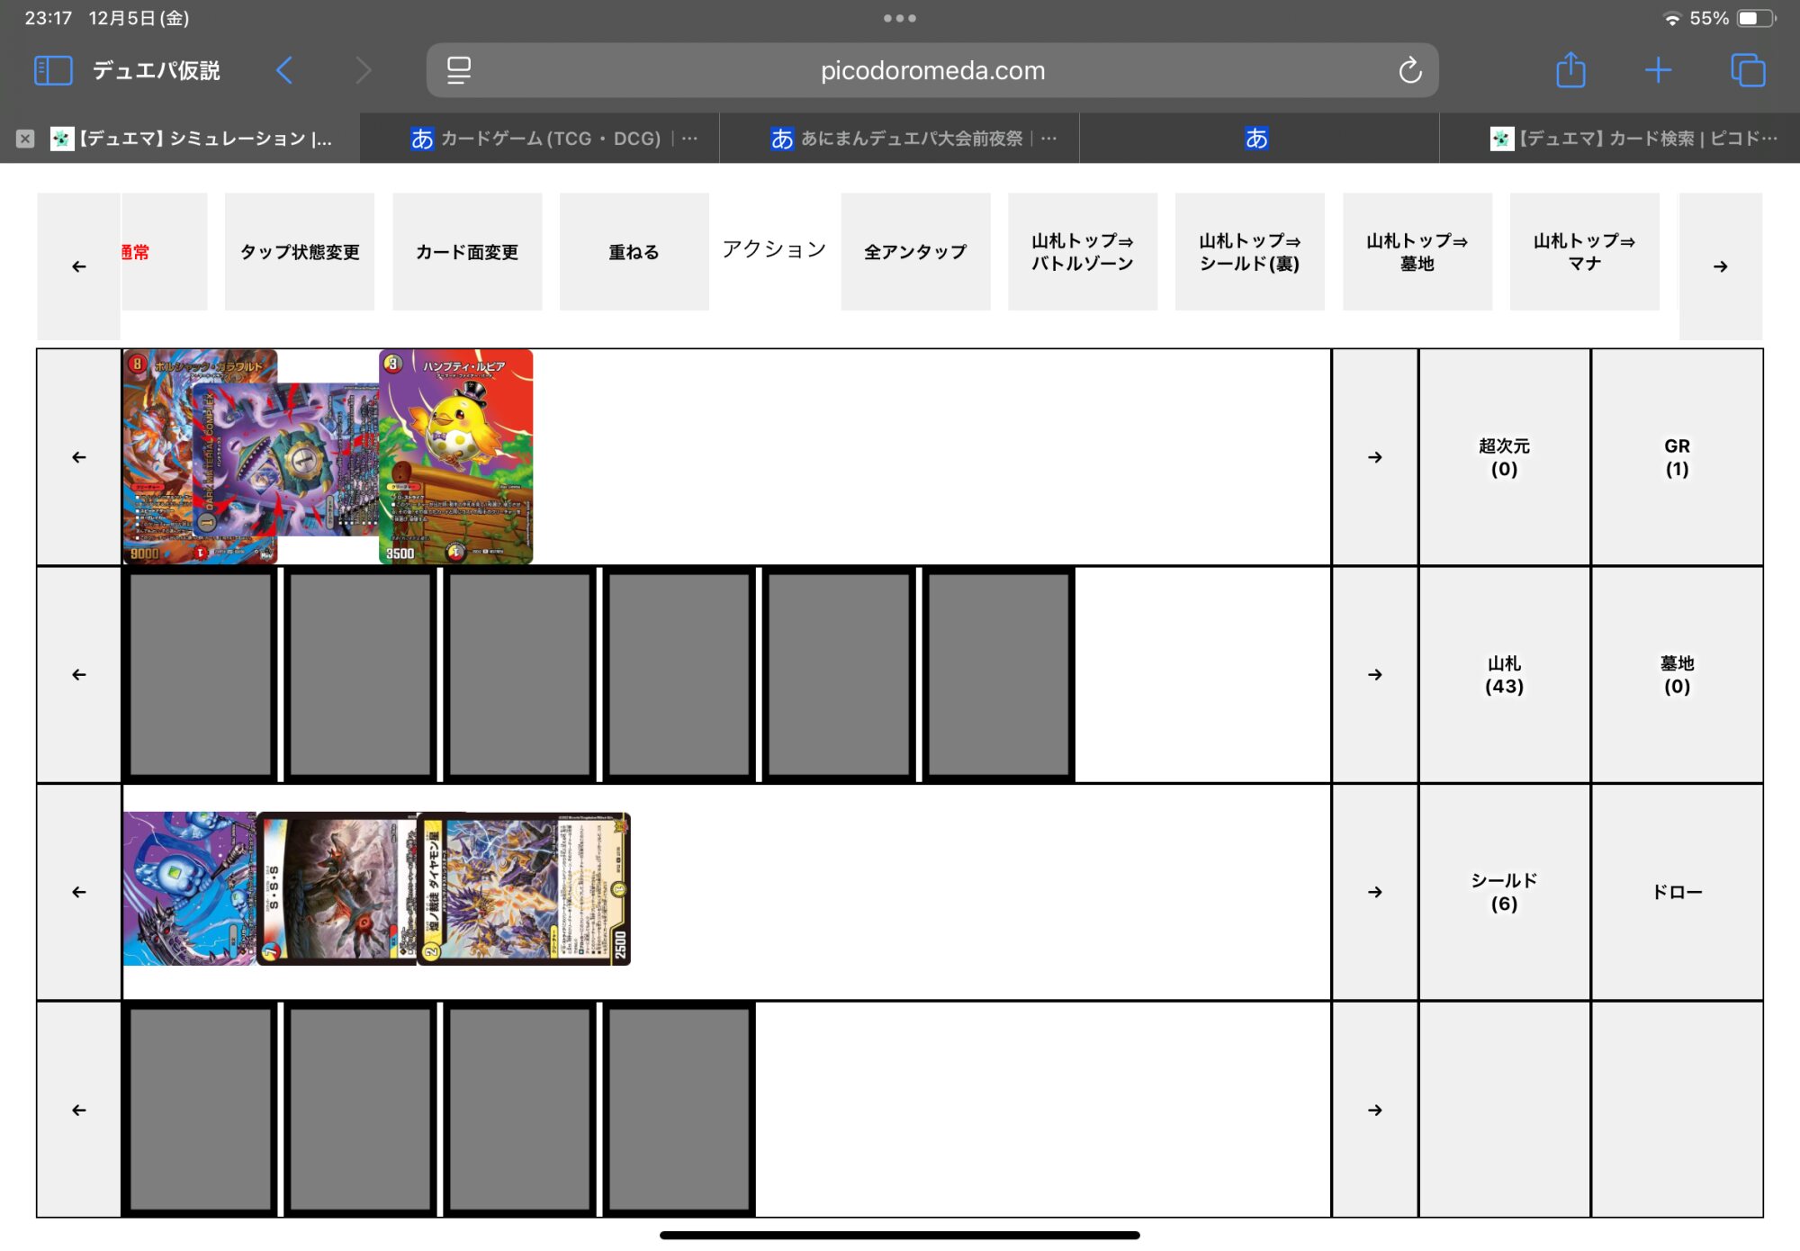Viewport: 1800px width, 1251px height.
Task: Tap the picodoromeda.com address field
Action: [x=932, y=70]
